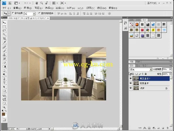
Task: Select the Healing Brush tool
Action: pos(4,47)
